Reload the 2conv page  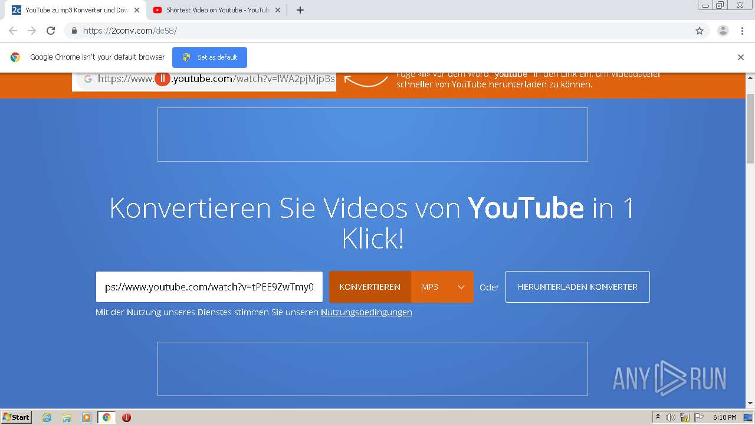coord(51,31)
